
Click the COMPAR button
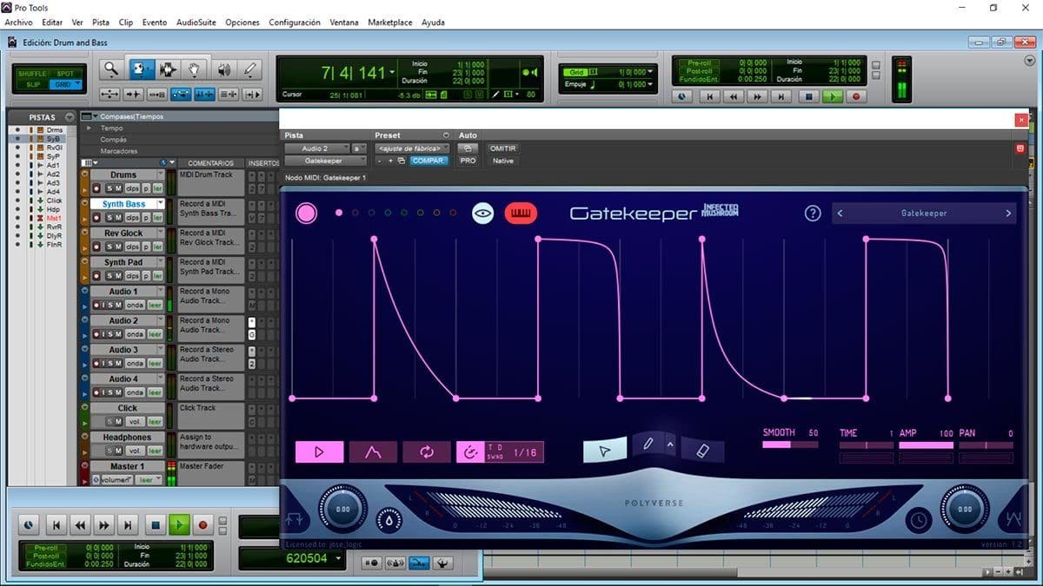[x=428, y=161]
